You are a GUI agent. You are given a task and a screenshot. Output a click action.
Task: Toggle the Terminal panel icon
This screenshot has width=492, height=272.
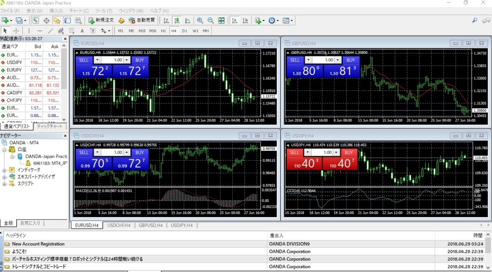click(68, 20)
